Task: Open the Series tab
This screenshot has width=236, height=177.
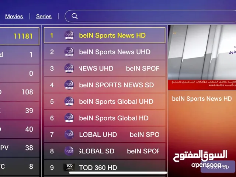Action: [x=44, y=16]
